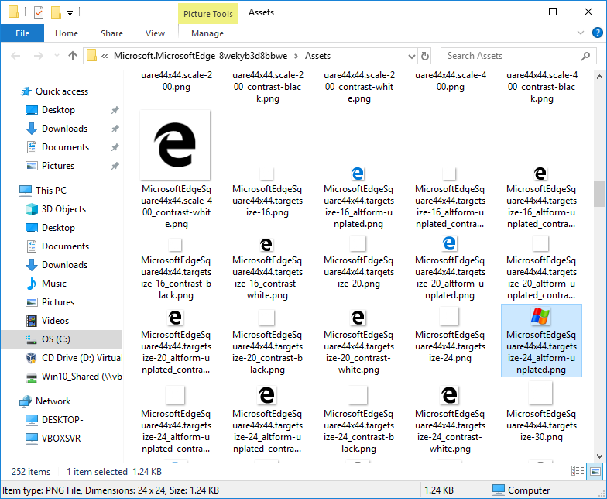Screen dimensions: 607x499
Task: Expand address bar history dropdown
Action: click(412, 56)
